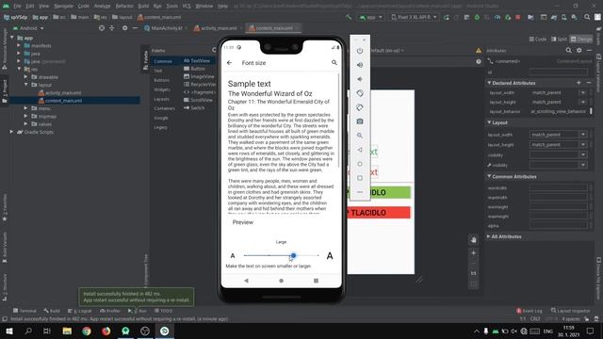Click emulator sidebar overview square icon
Image resolution: width=603 pixels, height=339 pixels.
[360, 178]
